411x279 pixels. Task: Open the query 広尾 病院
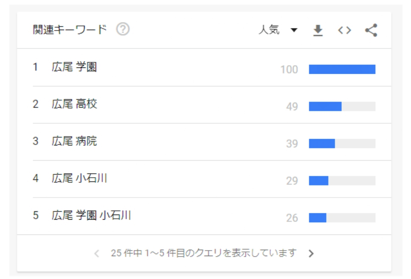(x=74, y=141)
